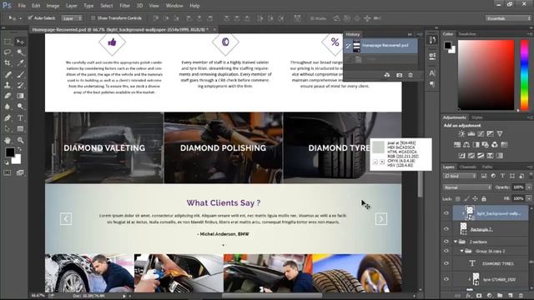
Task: Select the Hand tool
Action: coord(8,140)
